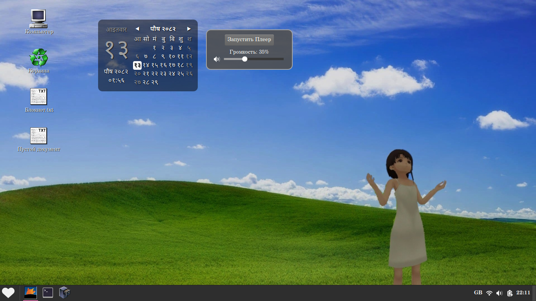Open the file cabinet app in taskbar
Screen dimensions: 536x301
coord(65,293)
